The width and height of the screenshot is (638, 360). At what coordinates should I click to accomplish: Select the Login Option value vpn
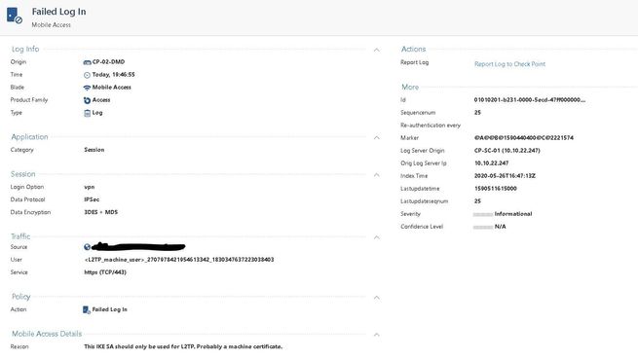pos(89,187)
